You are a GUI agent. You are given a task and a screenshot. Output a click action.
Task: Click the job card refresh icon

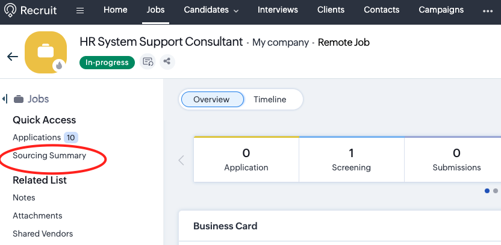pyautogui.click(x=148, y=61)
